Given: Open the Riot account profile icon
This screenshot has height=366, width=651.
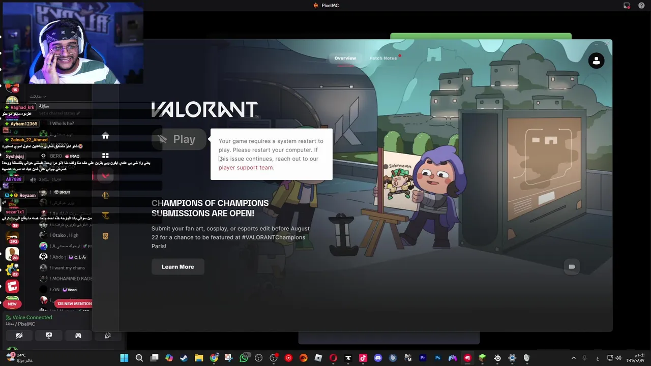Looking at the screenshot, I should (596, 61).
